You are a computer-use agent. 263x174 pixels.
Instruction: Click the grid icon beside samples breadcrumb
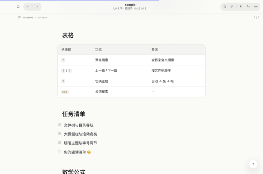tap(19, 17)
